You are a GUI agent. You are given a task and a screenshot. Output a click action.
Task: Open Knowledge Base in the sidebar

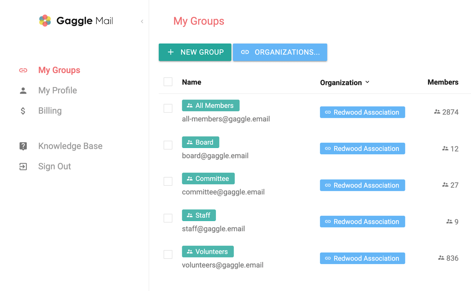click(71, 146)
